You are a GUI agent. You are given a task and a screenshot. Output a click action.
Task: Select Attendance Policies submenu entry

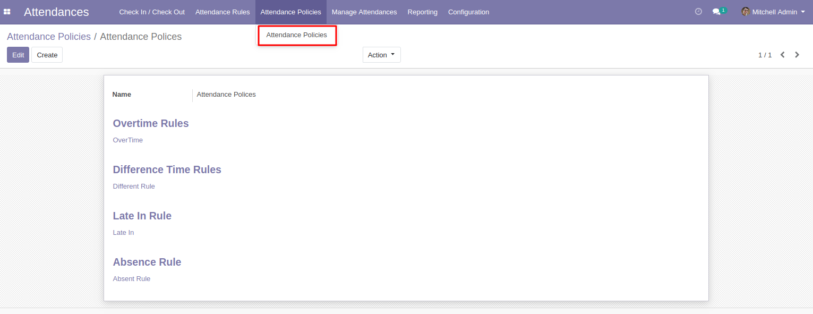[296, 35]
